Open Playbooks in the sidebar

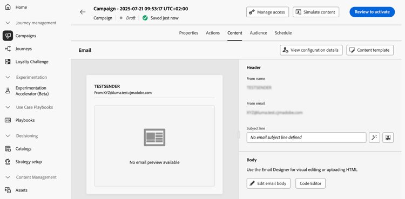pyautogui.click(x=25, y=120)
